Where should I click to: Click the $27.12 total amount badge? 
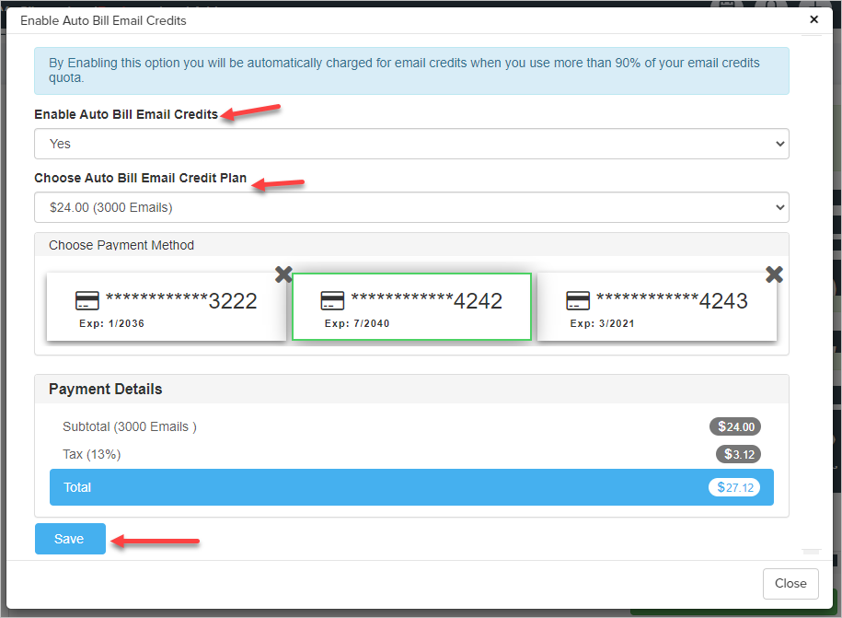click(733, 487)
